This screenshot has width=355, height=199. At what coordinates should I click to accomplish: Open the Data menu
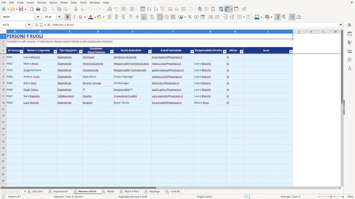(x=74, y=2)
